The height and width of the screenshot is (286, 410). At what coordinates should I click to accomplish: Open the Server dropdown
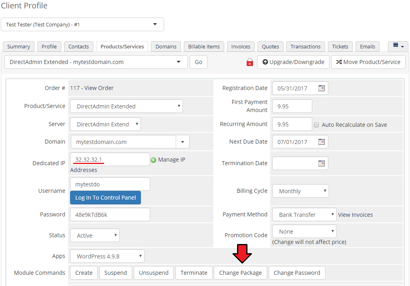(105, 124)
